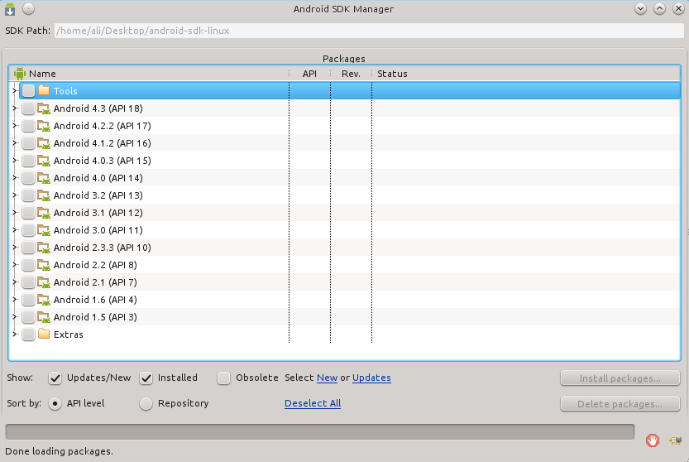
Task: Click the Delete packages button
Action: click(x=620, y=404)
